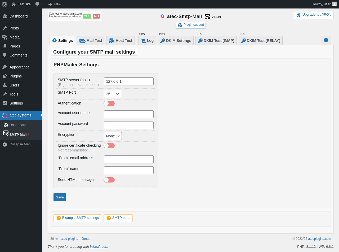Screen dimensions: 339x252
Task: Open Example SMTP settings help
Action: click(x=77, y=218)
